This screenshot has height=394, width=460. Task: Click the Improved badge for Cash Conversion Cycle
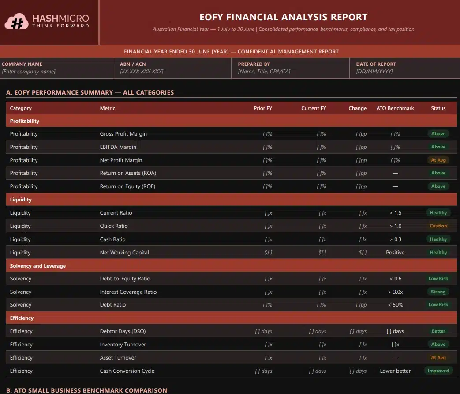pos(438,371)
